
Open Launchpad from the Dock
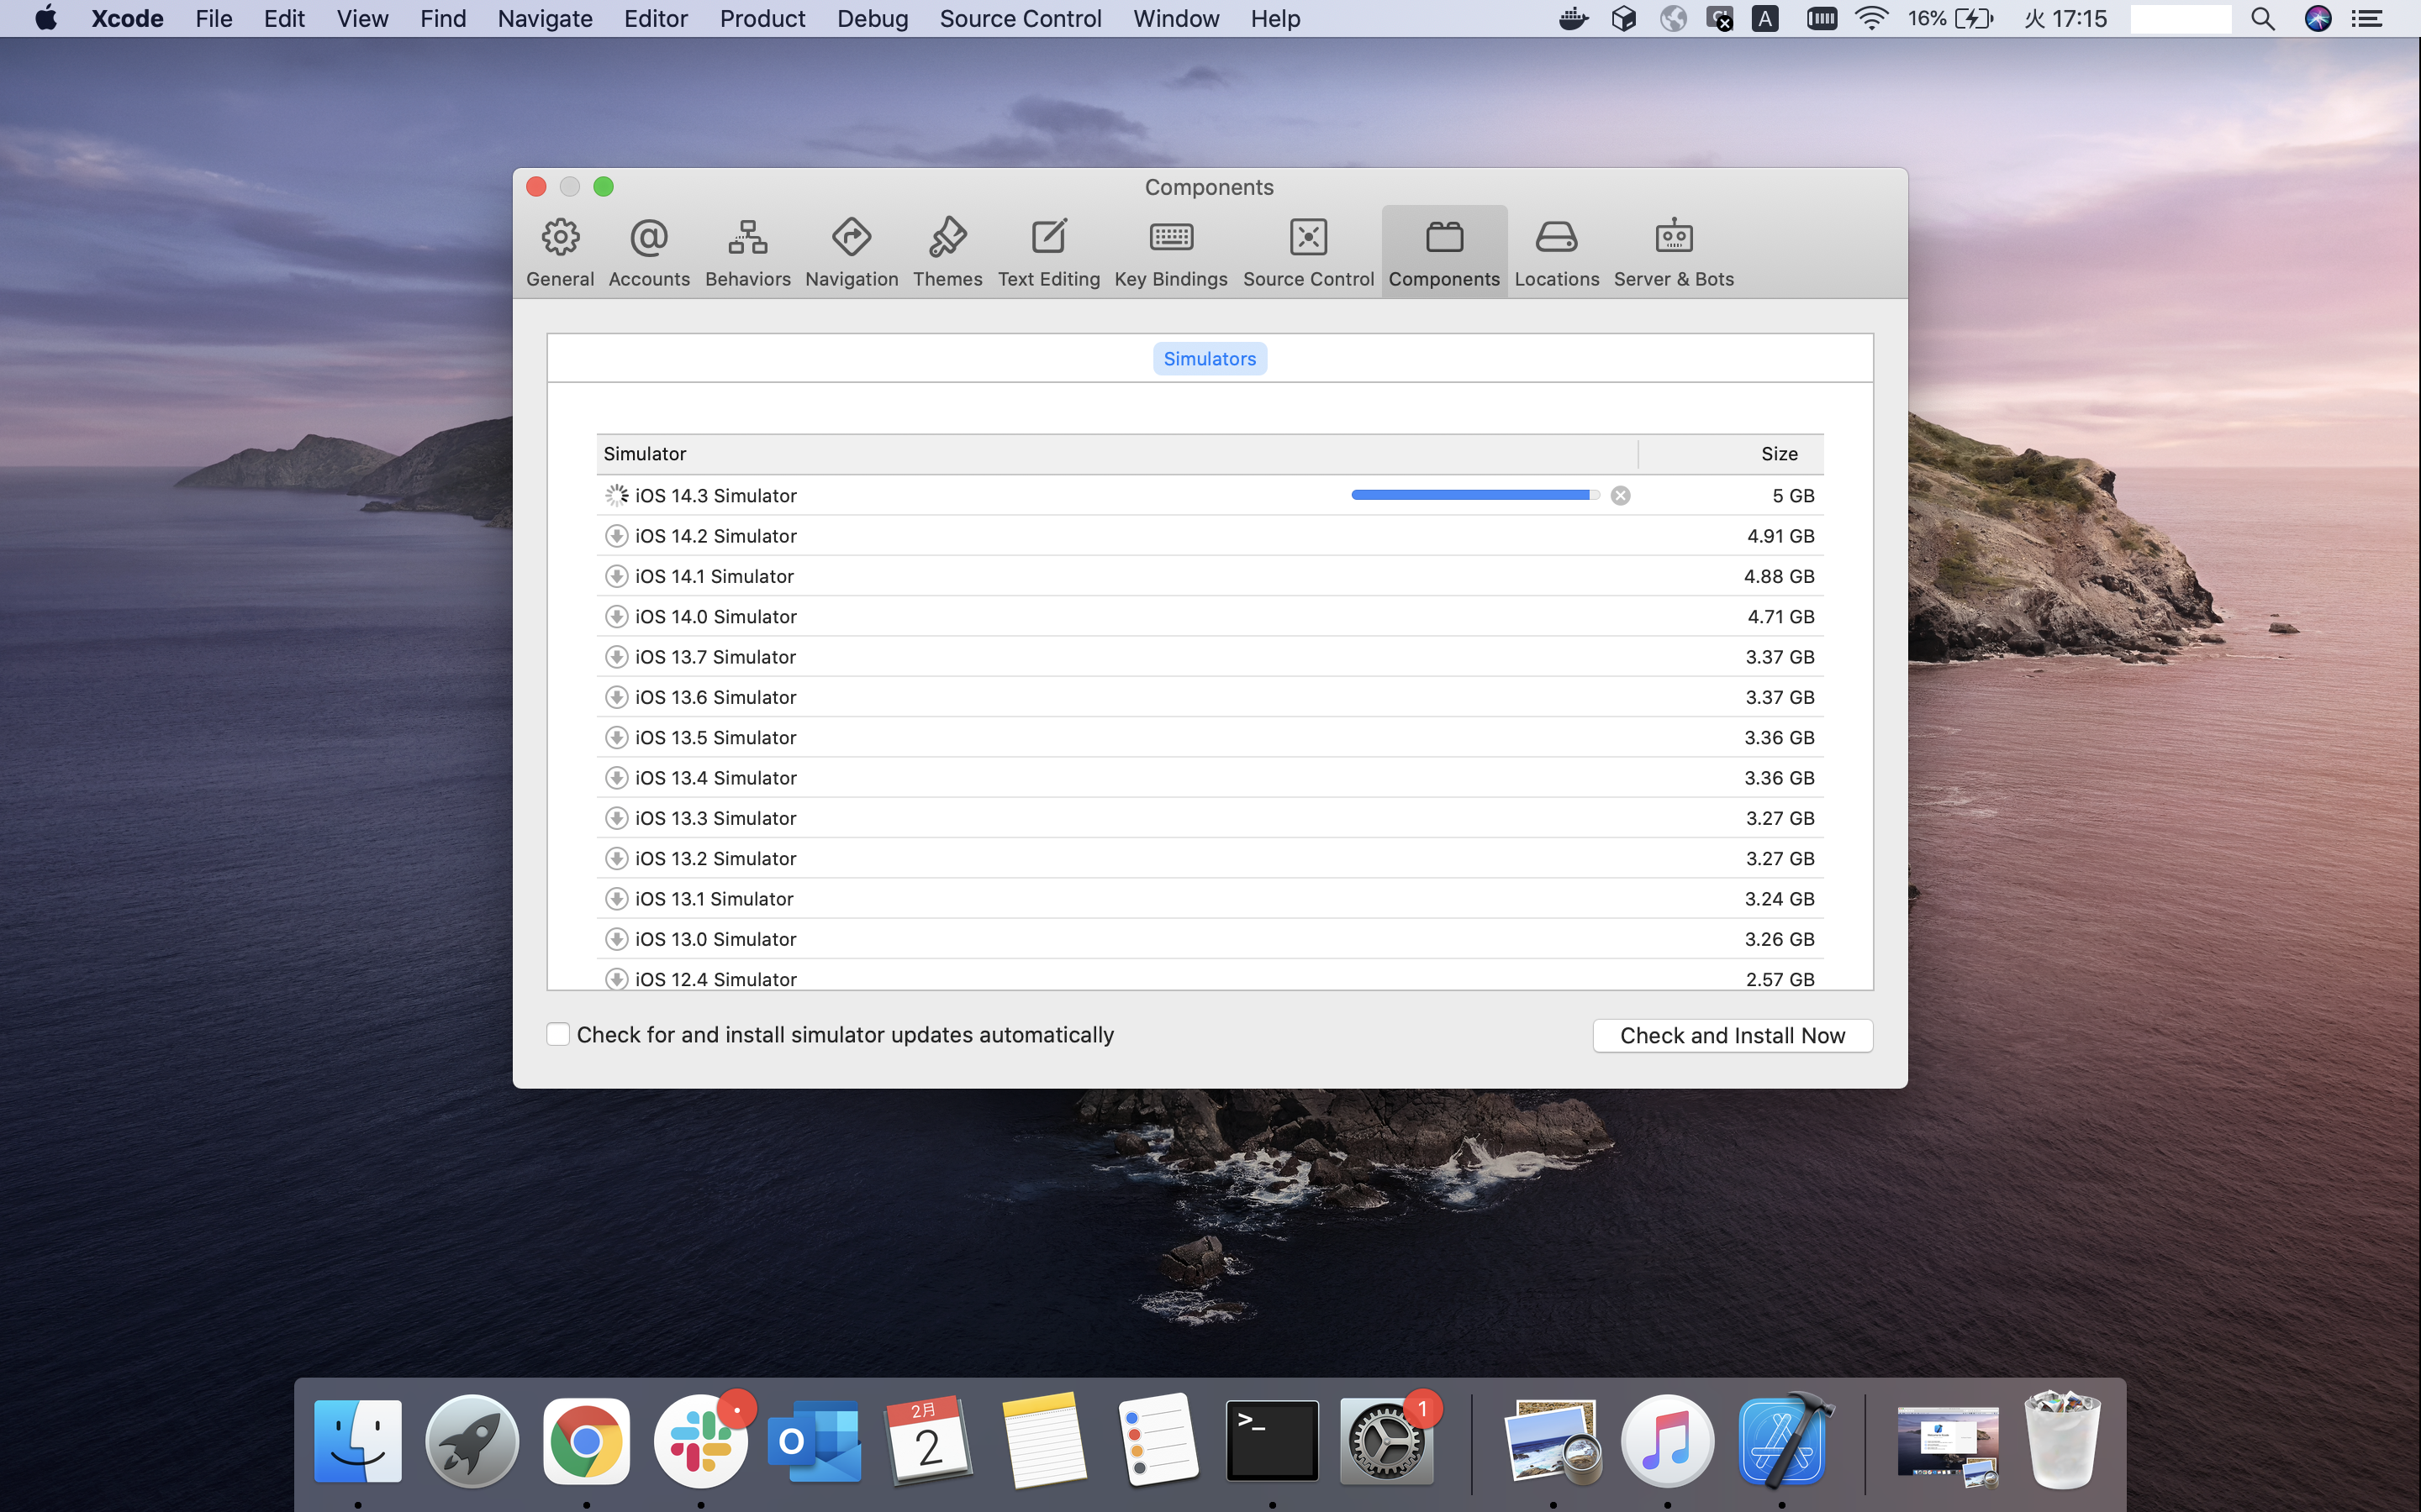point(472,1440)
